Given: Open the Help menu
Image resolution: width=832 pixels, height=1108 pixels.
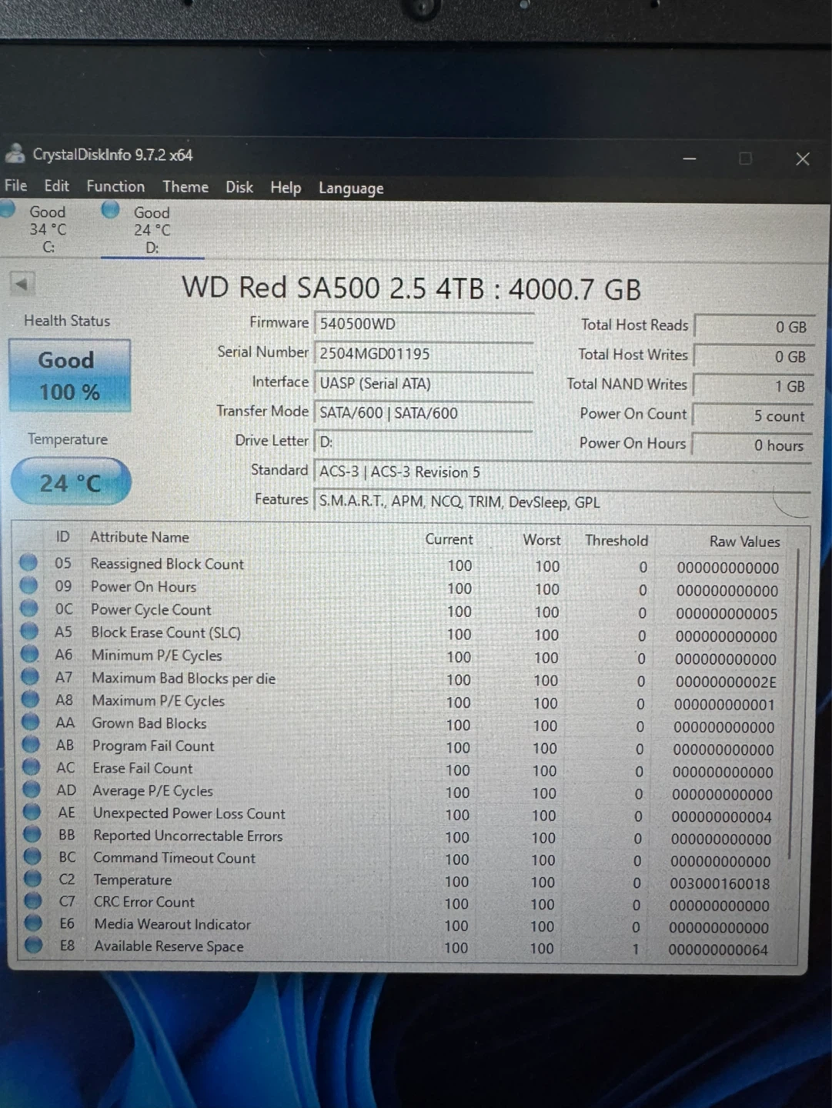Looking at the screenshot, I should pyautogui.click(x=286, y=188).
